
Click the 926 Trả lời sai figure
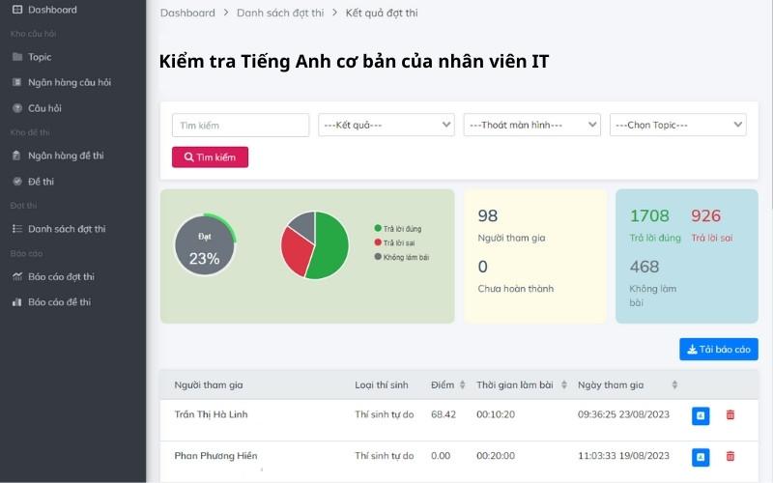pyautogui.click(x=705, y=215)
